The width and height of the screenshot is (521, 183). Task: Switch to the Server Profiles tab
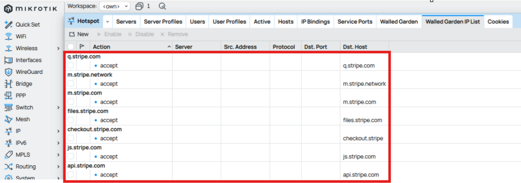pyautogui.click(x=163, y=22)
